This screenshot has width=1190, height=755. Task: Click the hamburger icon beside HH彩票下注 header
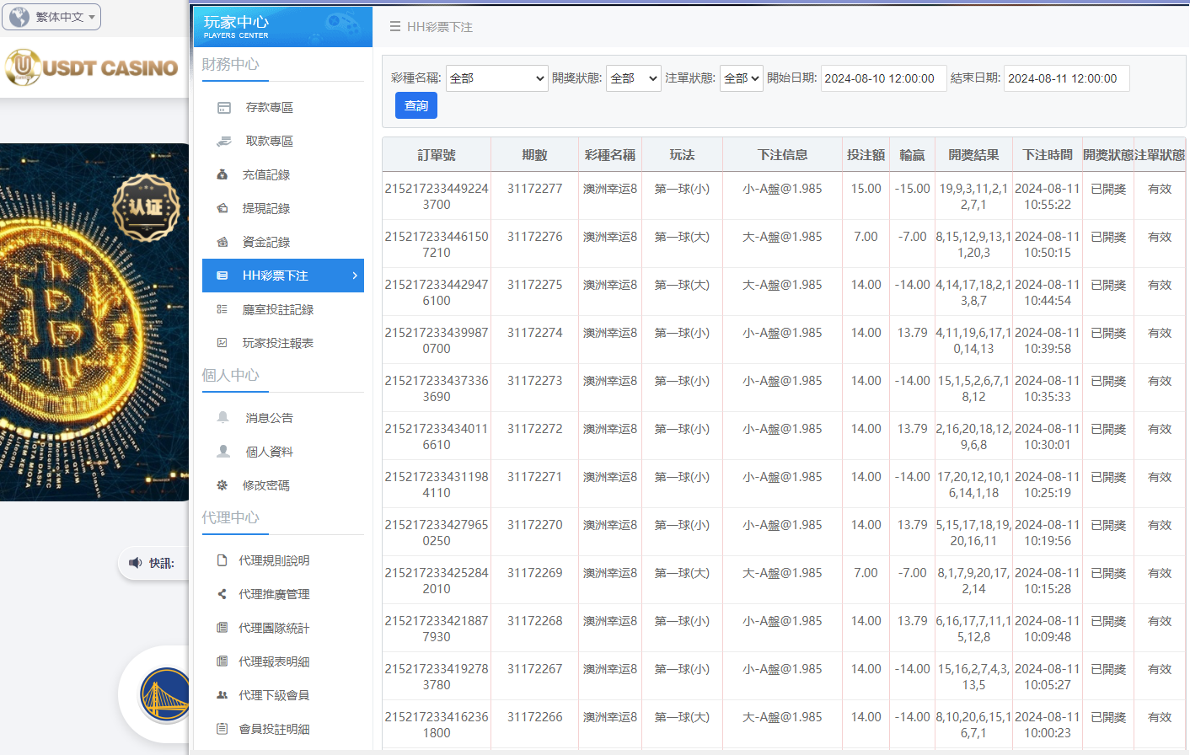pyautogui.click(x=394, y=26)
